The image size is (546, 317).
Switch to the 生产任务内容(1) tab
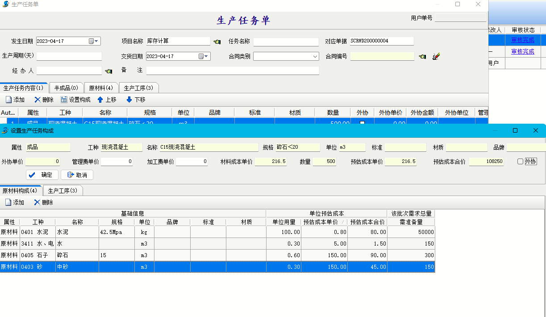click(x=24, y=88)
